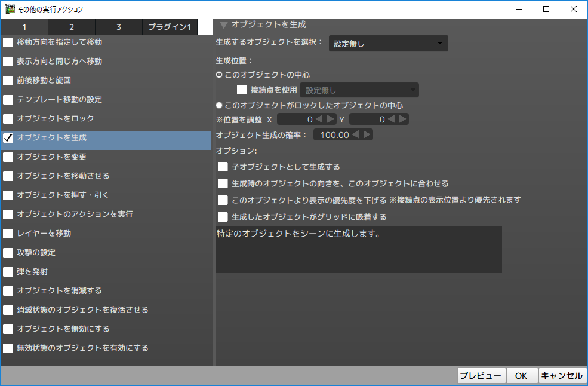
Task: Check オブジェクトを無効にする
Action: tap(8, 329)
